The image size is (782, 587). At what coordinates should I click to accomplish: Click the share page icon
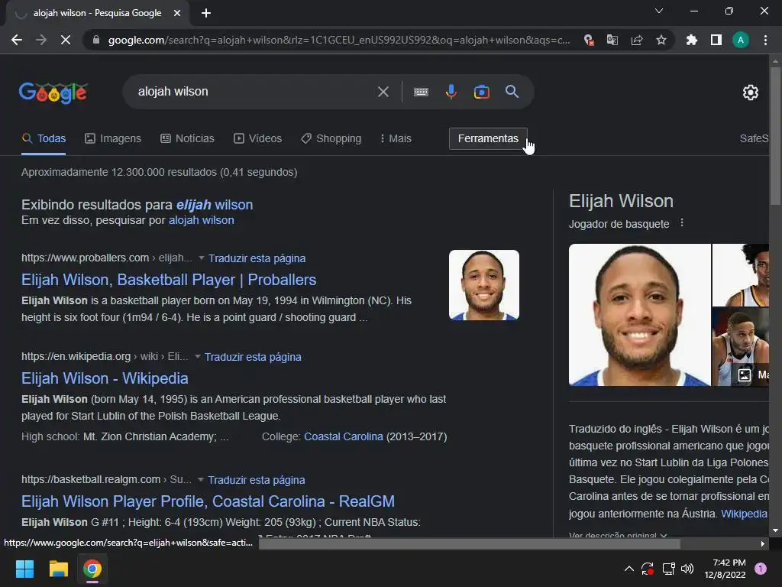coord(637,40)
